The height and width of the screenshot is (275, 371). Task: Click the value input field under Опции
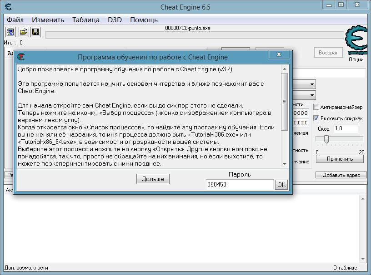click(x=329, y=73)
